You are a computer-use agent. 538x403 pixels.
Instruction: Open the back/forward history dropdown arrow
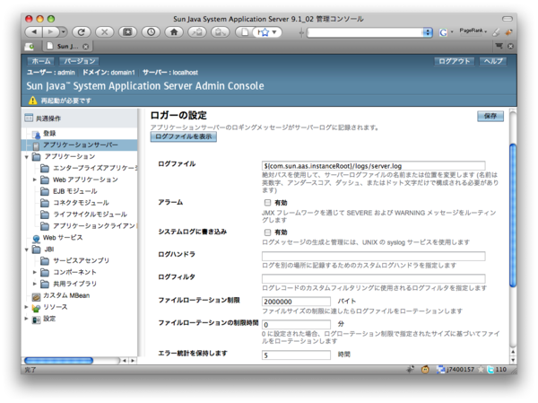pos(63,32)
